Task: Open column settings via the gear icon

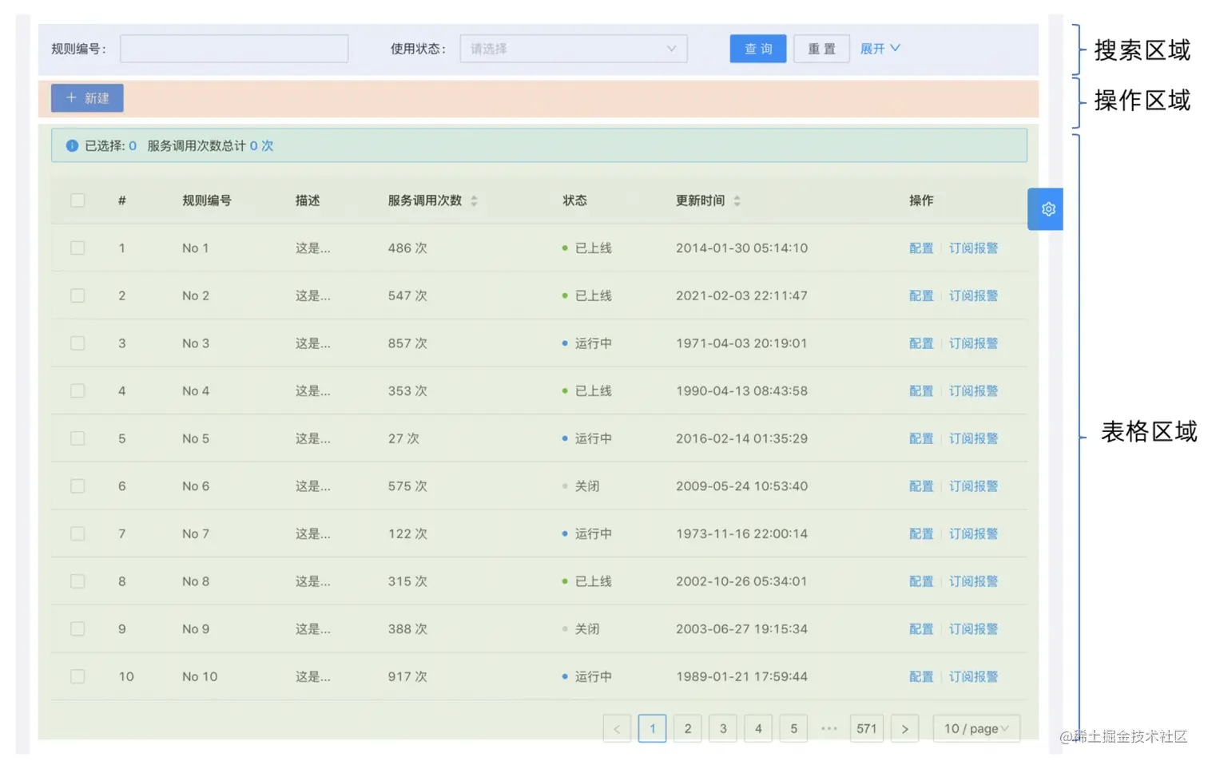Action: [1046, 208]
